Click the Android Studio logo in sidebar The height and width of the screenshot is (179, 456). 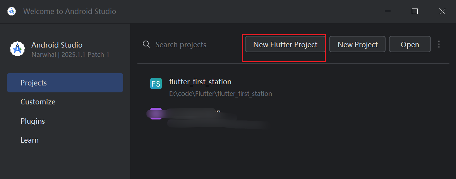click(17, 49)
